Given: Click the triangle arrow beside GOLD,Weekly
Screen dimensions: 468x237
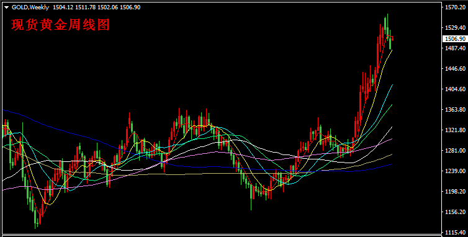Looking at the screenshot, I should coord(7,7).
